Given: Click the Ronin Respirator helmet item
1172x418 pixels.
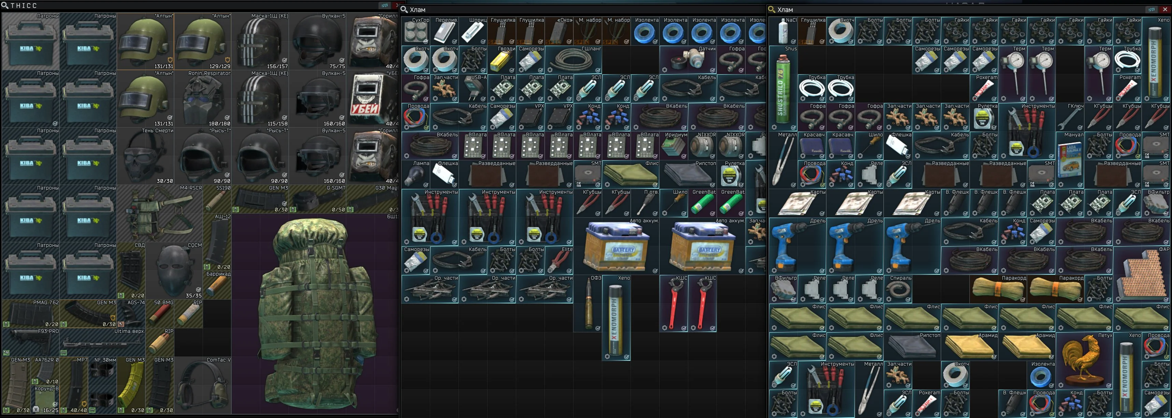Looking at the screenshot, I should click(203, 99).
